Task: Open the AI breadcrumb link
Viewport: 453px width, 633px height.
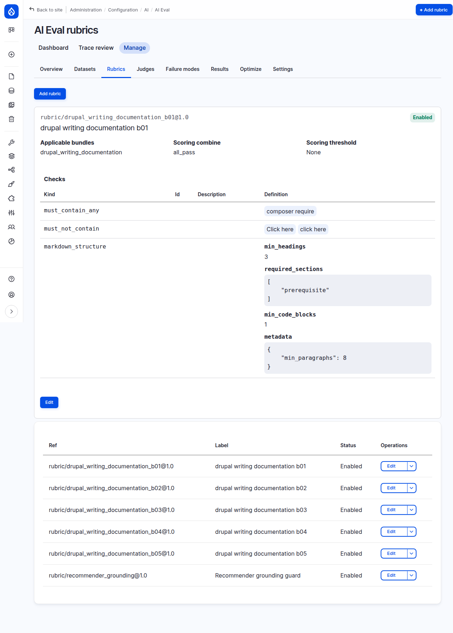Action: click(x=146, y=10)
